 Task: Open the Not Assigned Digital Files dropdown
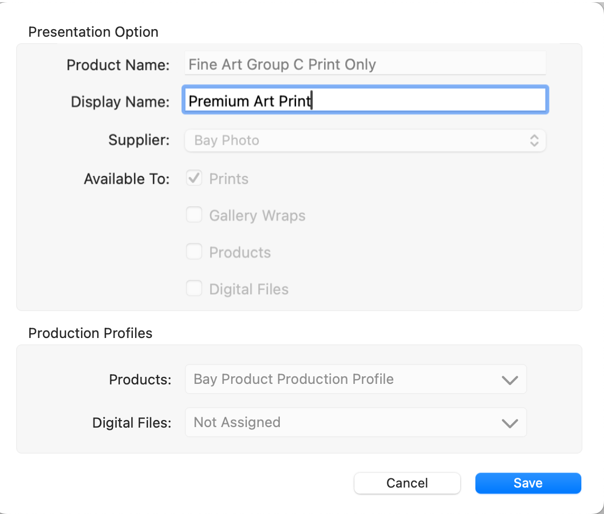tap(346, 422)
